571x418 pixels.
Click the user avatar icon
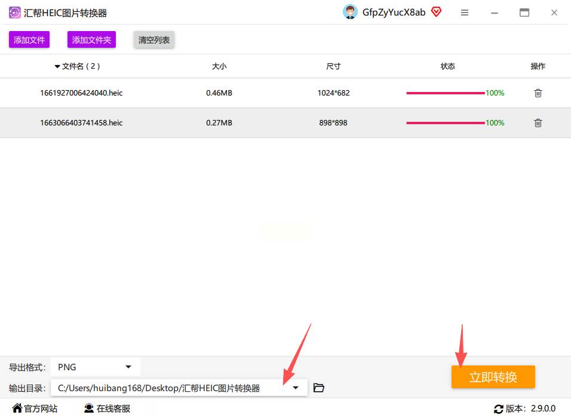351,12
